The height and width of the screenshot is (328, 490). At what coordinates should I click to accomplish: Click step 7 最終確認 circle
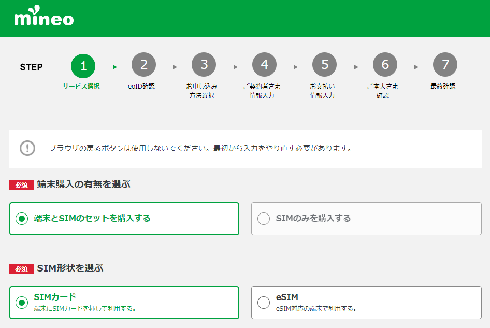click(445, 64)
